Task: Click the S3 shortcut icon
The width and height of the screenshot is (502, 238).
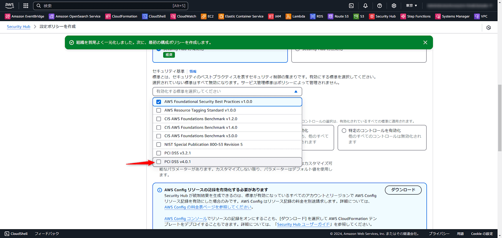Action: pyautogui.click(x=356, y=16)
